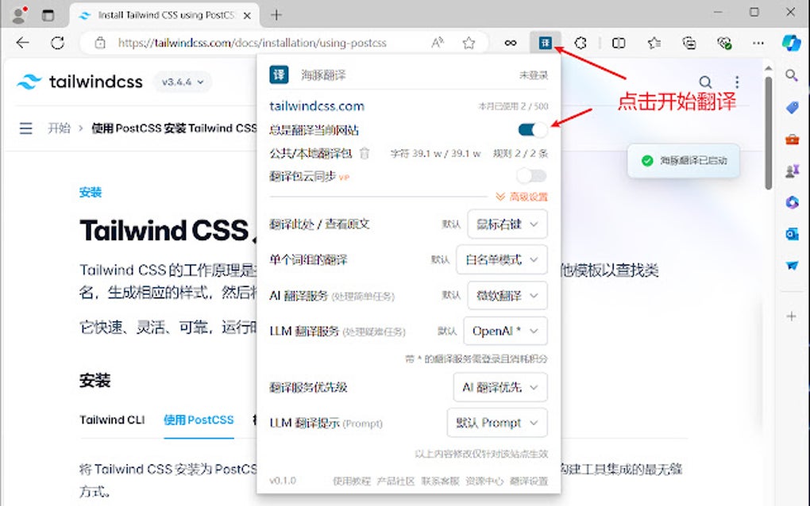This screenshot has height=506, width=810.
Task: Click the sidebar games chess icon
Action: click(792, 171)
